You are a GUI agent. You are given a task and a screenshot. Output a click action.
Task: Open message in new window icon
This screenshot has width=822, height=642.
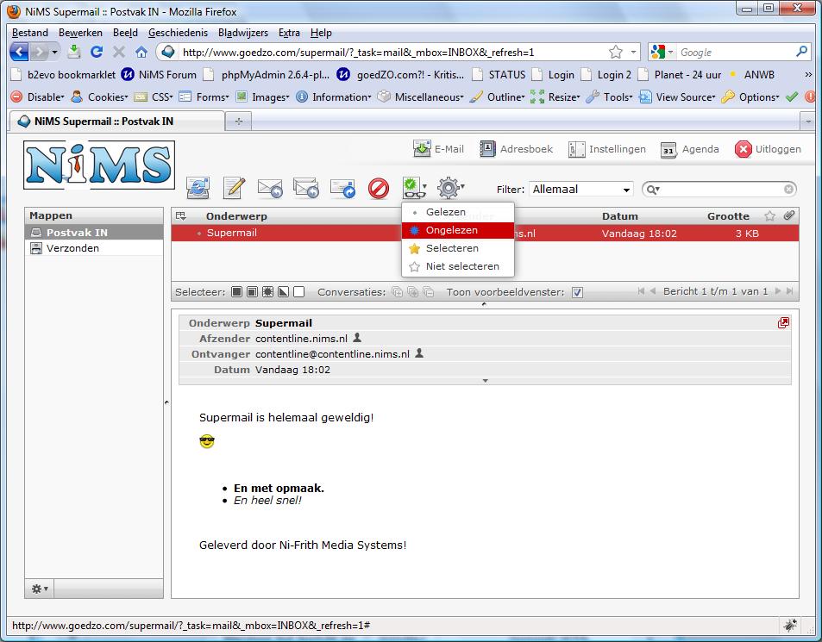coord(783,323)
